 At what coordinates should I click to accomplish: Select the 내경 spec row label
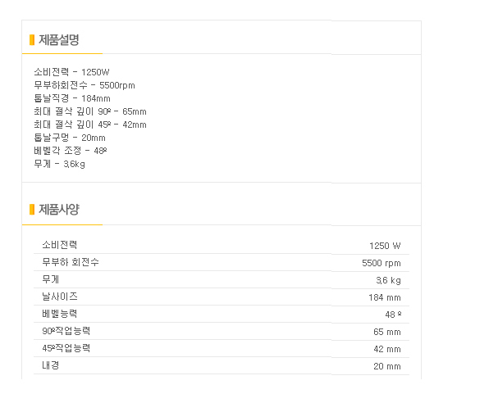[x=51, y=365]
